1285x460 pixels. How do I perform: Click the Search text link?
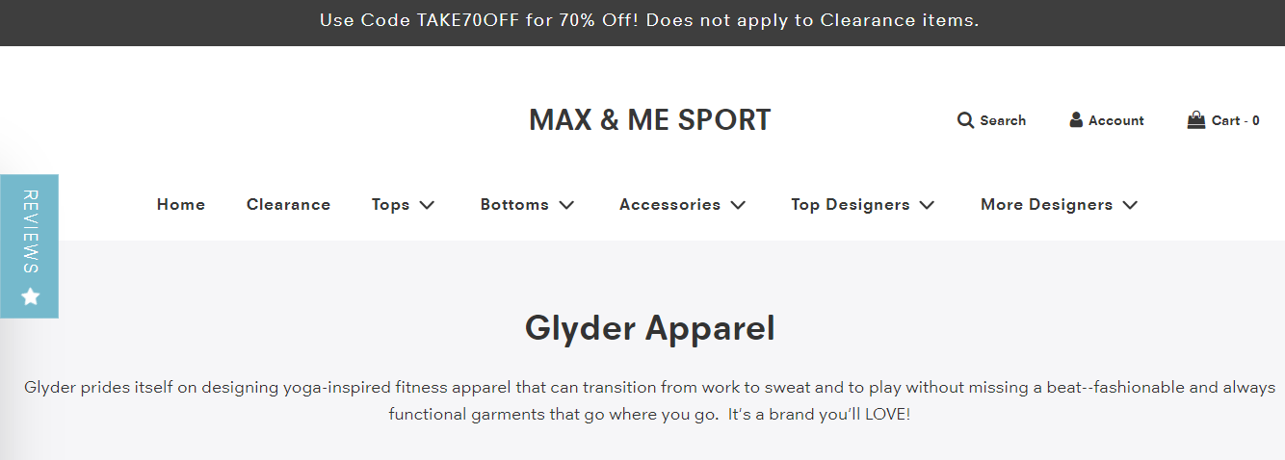pyautogui.click(x=1003, y=120)
